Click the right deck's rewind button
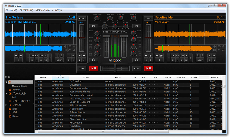 pos(157,56)
